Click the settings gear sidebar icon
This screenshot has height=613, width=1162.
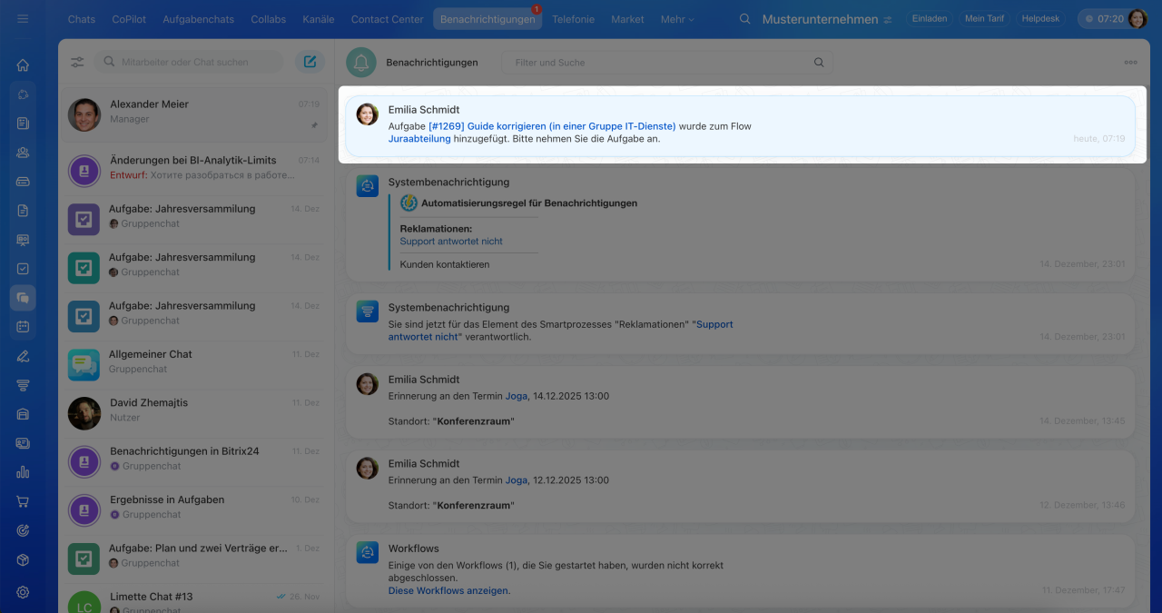click(23, 592)
